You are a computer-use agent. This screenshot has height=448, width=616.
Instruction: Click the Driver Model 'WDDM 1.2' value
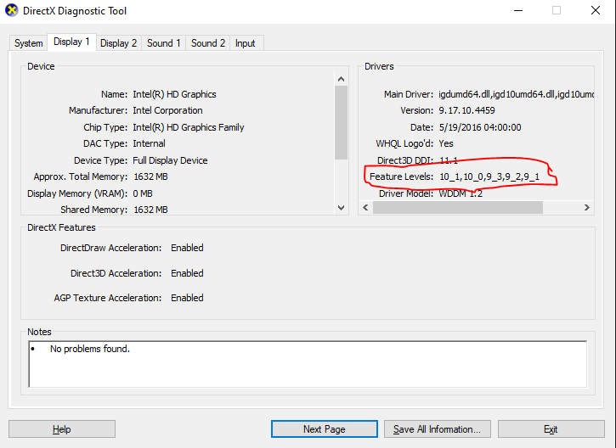point(461,193)
